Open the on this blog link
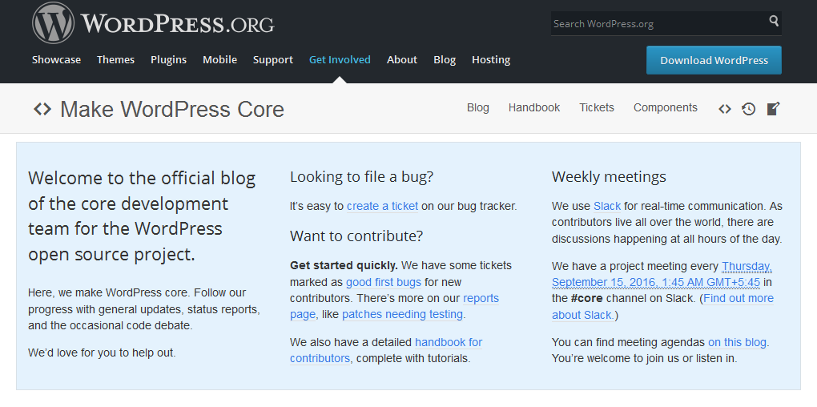Viewport: 817px width, 407px height. coord(737,342)
